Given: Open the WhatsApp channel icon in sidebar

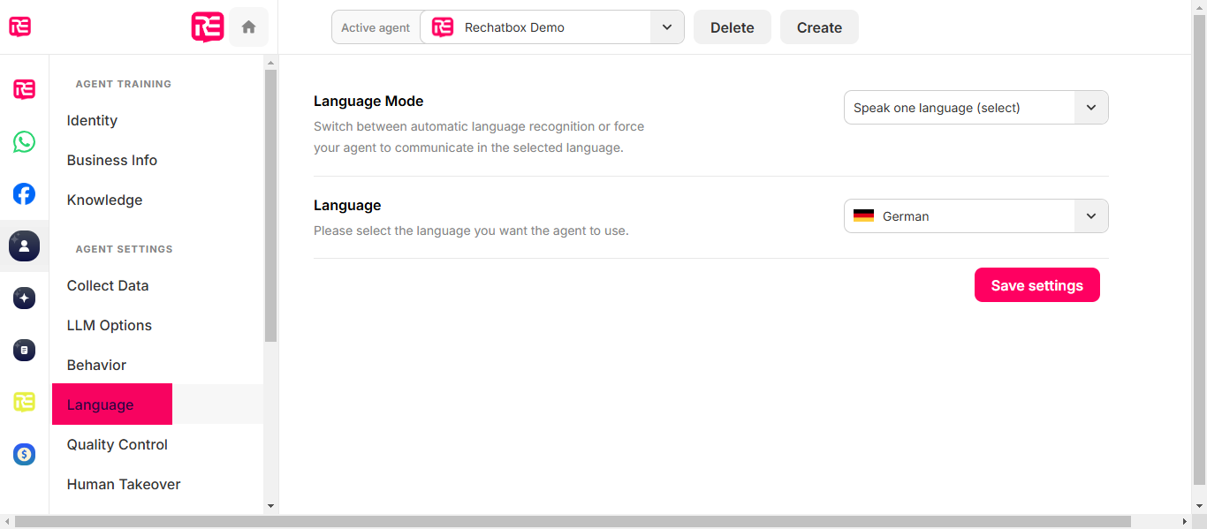Looking at the screenshot, I should point(24,141).
